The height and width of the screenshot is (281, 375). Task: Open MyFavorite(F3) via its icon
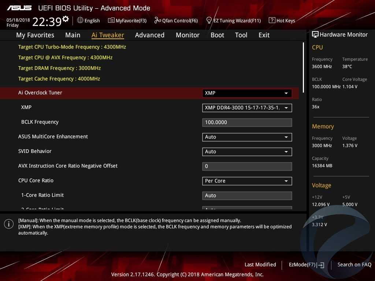(111, 20)
